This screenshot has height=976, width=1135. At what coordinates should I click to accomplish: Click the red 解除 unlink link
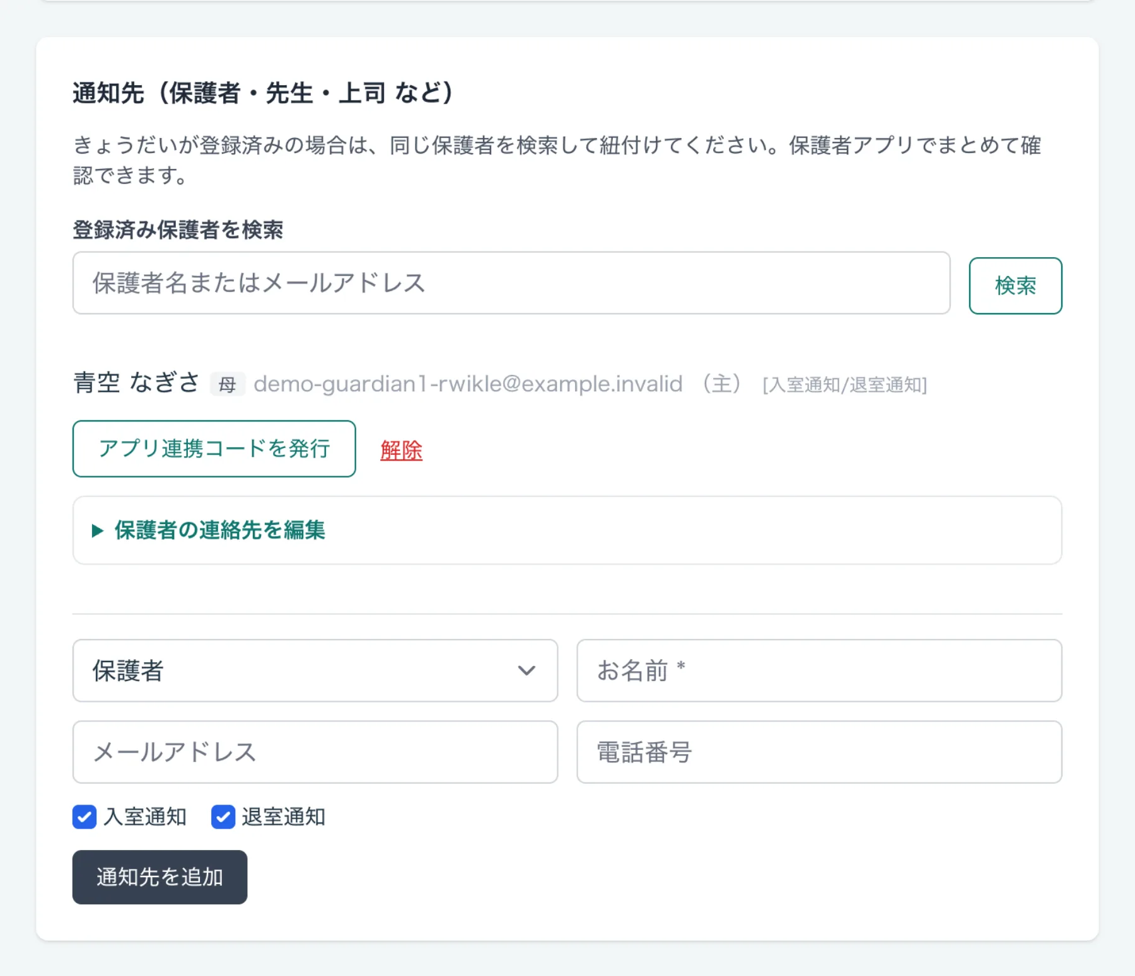coord(401,450)
